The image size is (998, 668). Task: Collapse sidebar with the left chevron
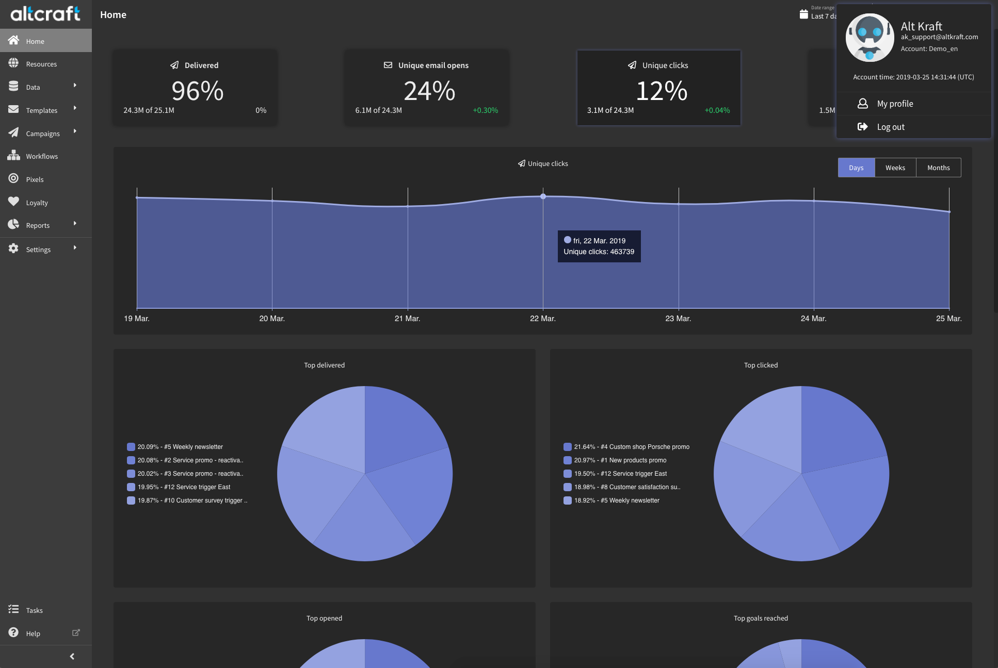[x=72, y=656]
